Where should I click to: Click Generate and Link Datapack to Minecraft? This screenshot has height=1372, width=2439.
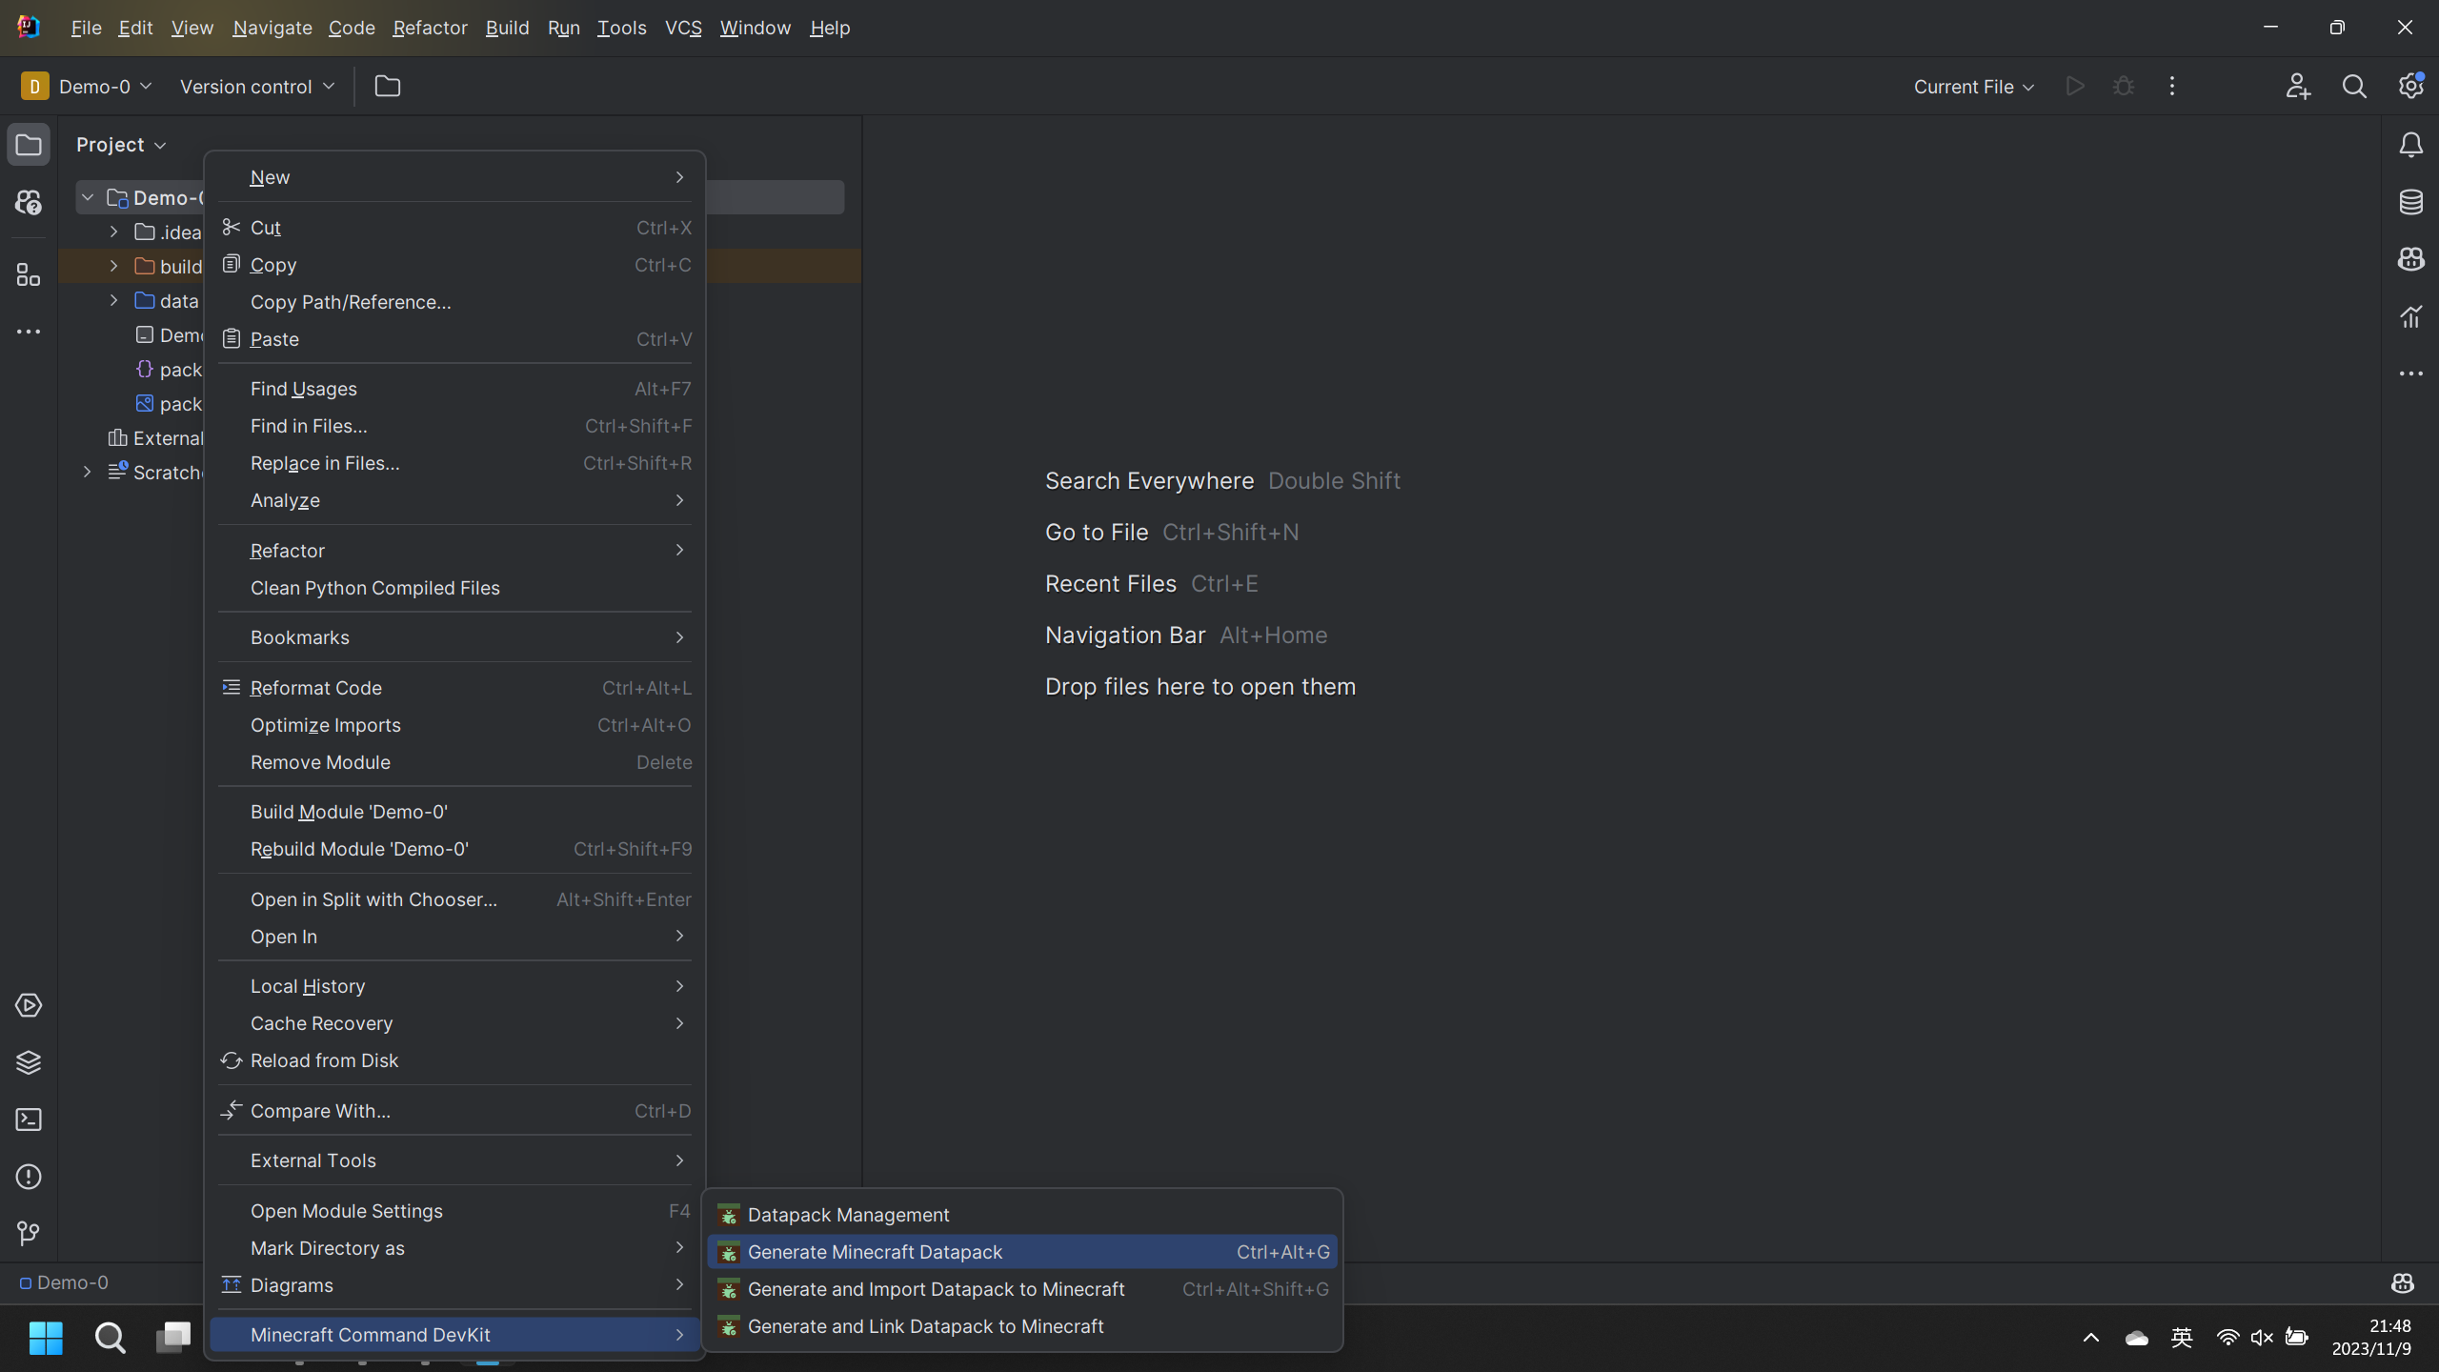coord(925,1325)
